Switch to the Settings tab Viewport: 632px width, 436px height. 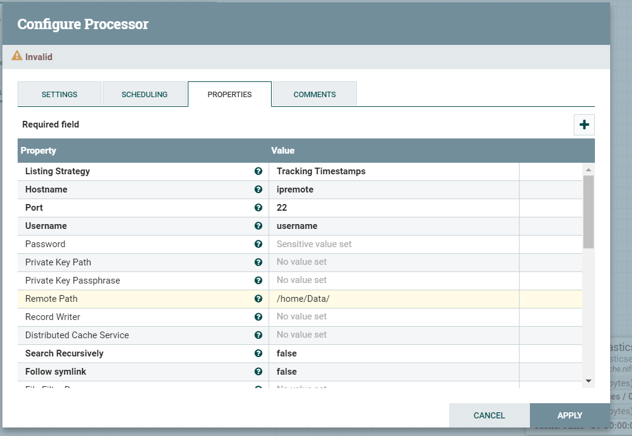[59, 94]
